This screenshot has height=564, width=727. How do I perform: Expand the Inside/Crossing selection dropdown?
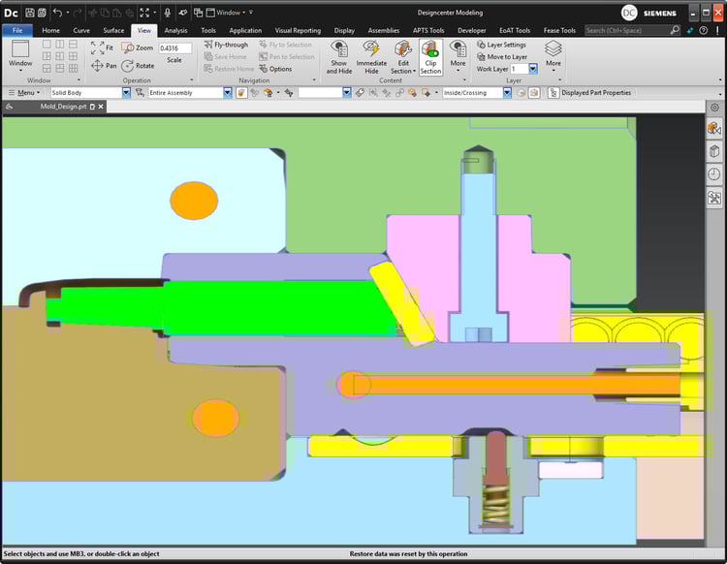tap(507, 93)
